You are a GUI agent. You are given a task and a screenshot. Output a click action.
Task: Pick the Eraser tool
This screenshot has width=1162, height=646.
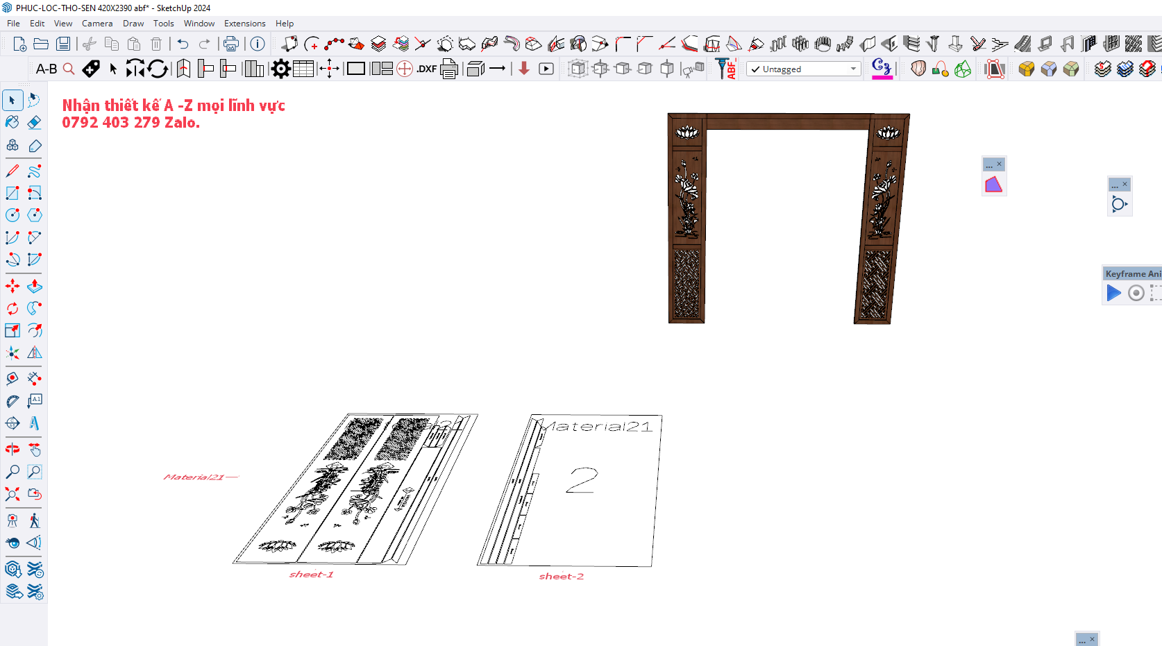(x=34, y=123)
